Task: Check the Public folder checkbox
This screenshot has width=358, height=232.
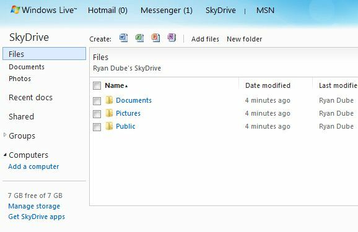Action: (97, 127)
